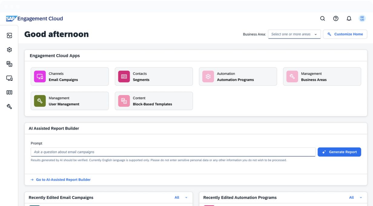Open the analytics icon in left sidebar

click(9, 35)
